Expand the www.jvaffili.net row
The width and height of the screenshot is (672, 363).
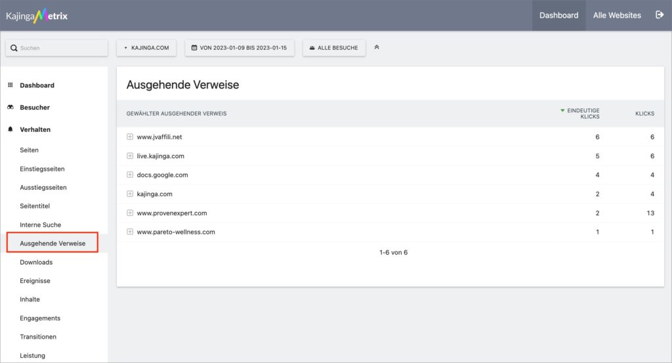click(130, 137)
